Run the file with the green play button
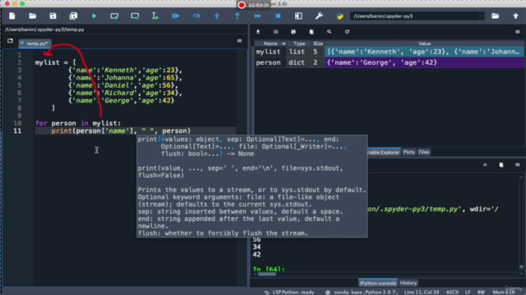Screen dimensions: 526x295 pos(95,16)
